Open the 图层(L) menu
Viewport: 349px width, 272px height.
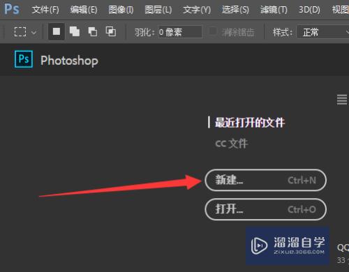point(158,10)
